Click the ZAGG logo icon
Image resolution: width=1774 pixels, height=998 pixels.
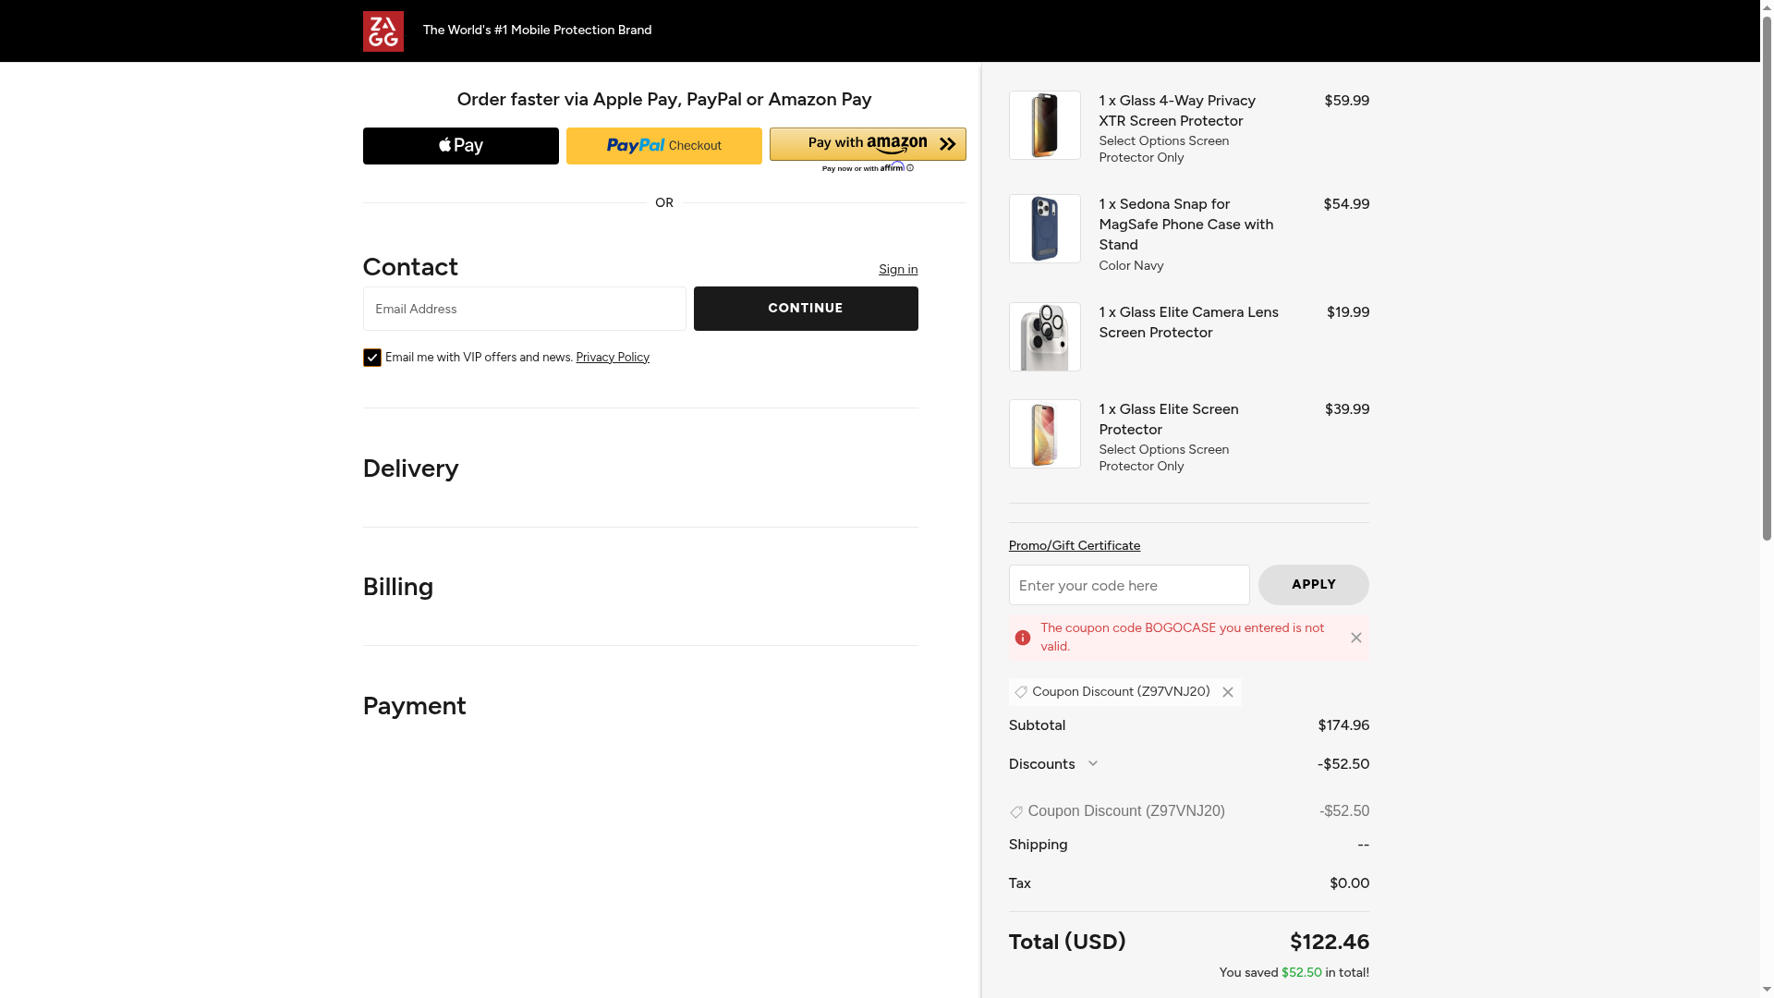point(383,31)
